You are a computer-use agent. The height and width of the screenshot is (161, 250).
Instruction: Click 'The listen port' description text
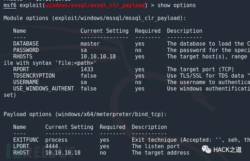(x=155, y=146)
